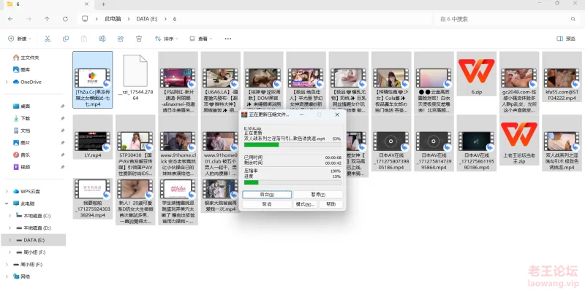Select OneDrive in the sidebar
Viewport: 585px width, 291px height.
(x=27, y=82)
